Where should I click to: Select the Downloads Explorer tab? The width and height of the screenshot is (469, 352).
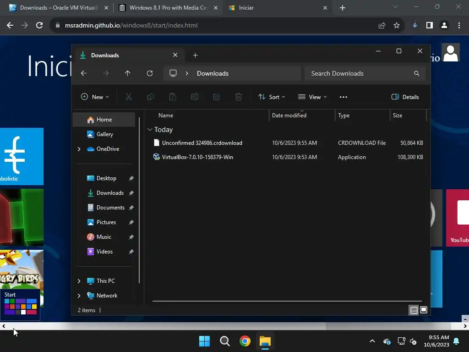[x=129, y=55]
